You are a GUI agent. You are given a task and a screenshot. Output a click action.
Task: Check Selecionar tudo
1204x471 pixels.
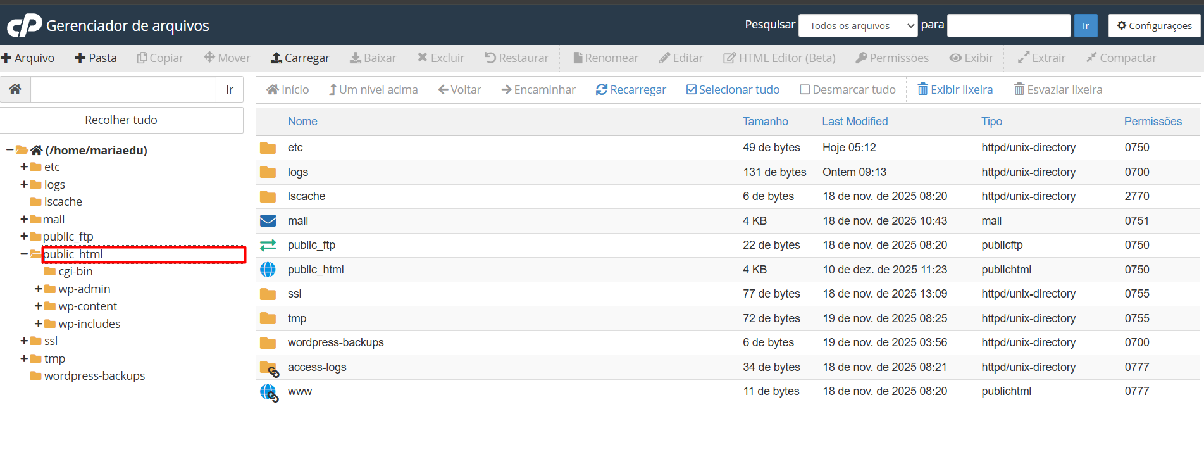733,90
